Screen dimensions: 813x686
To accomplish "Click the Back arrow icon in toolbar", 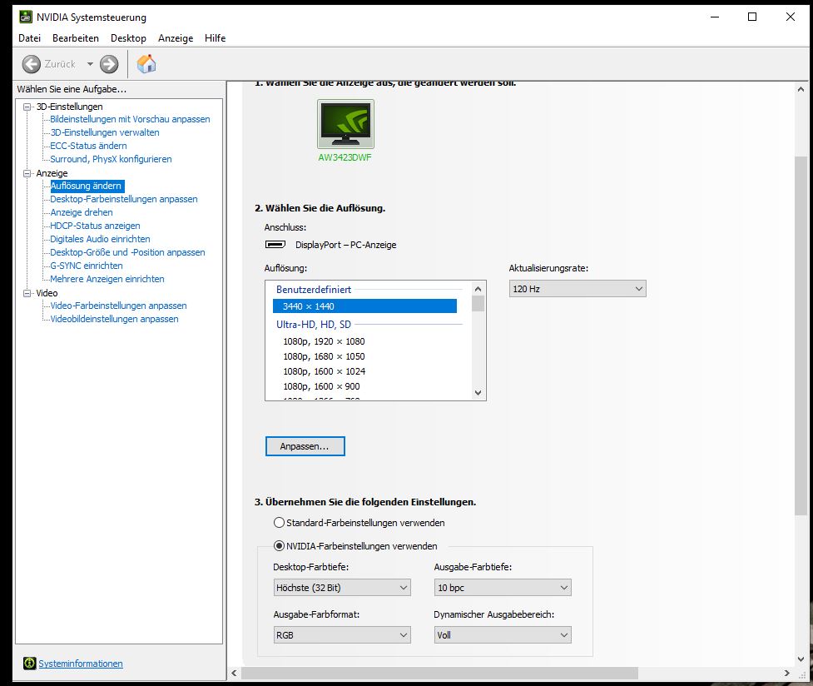I will coord(31,64).
